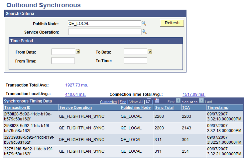Click View All in grid header
The width and height of the screenshot is (246, 158).
[x=136, y=102]
